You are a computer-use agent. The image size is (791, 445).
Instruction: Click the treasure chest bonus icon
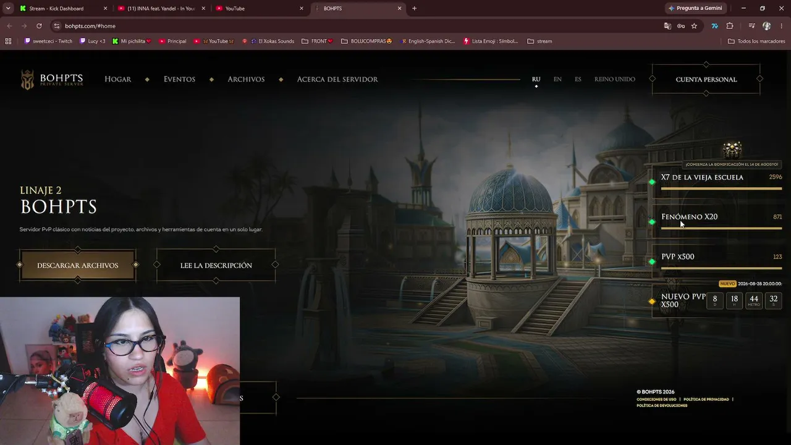[732, 150]
